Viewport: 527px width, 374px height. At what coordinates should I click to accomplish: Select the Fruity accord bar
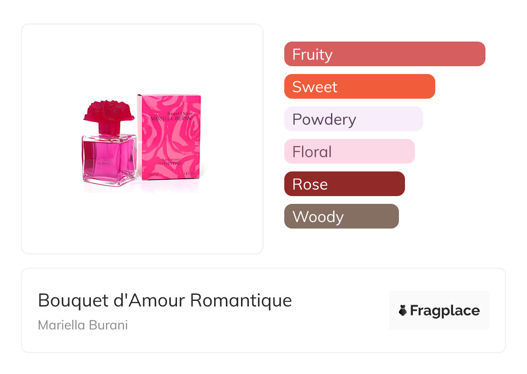(x=384, y=54)
